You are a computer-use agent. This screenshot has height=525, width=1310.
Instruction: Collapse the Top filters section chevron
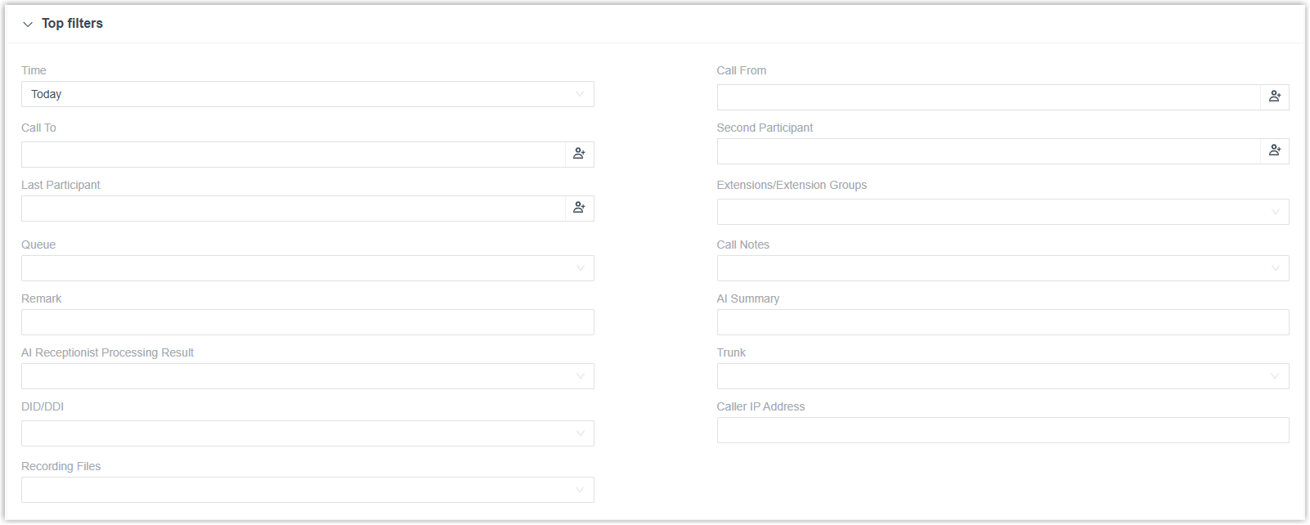(x=28, y=25)
